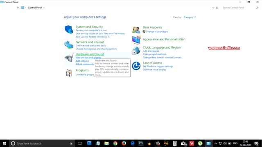Open Microsoft Edge from the taskbar
Image resolution: width=262 pixels, height=147 pixels.
coord(133,143)
